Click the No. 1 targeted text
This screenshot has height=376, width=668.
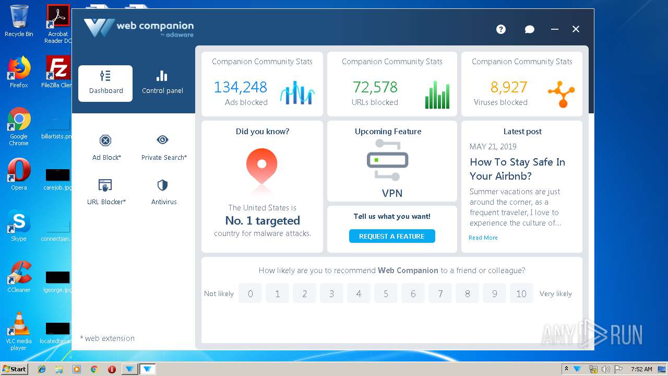(x=263, y=220)
